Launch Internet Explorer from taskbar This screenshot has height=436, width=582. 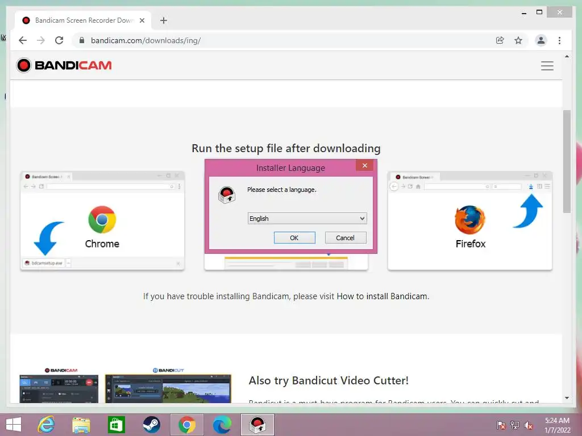click(47, 425)
